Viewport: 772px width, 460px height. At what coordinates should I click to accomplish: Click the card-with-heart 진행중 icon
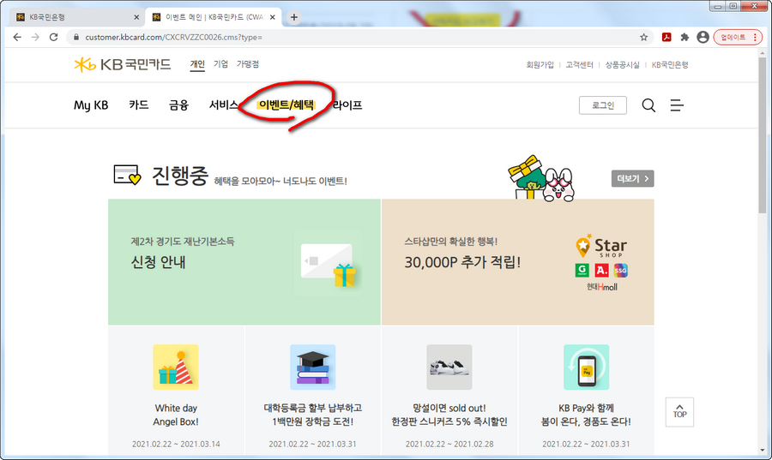click(x=127, y=175)
